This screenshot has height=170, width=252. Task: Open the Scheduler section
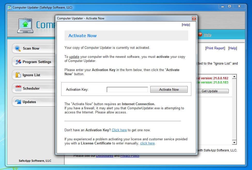tap(34, 88)
